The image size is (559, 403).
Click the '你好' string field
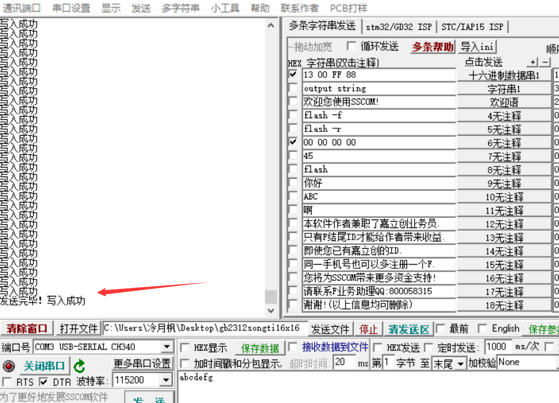(379, 183)
